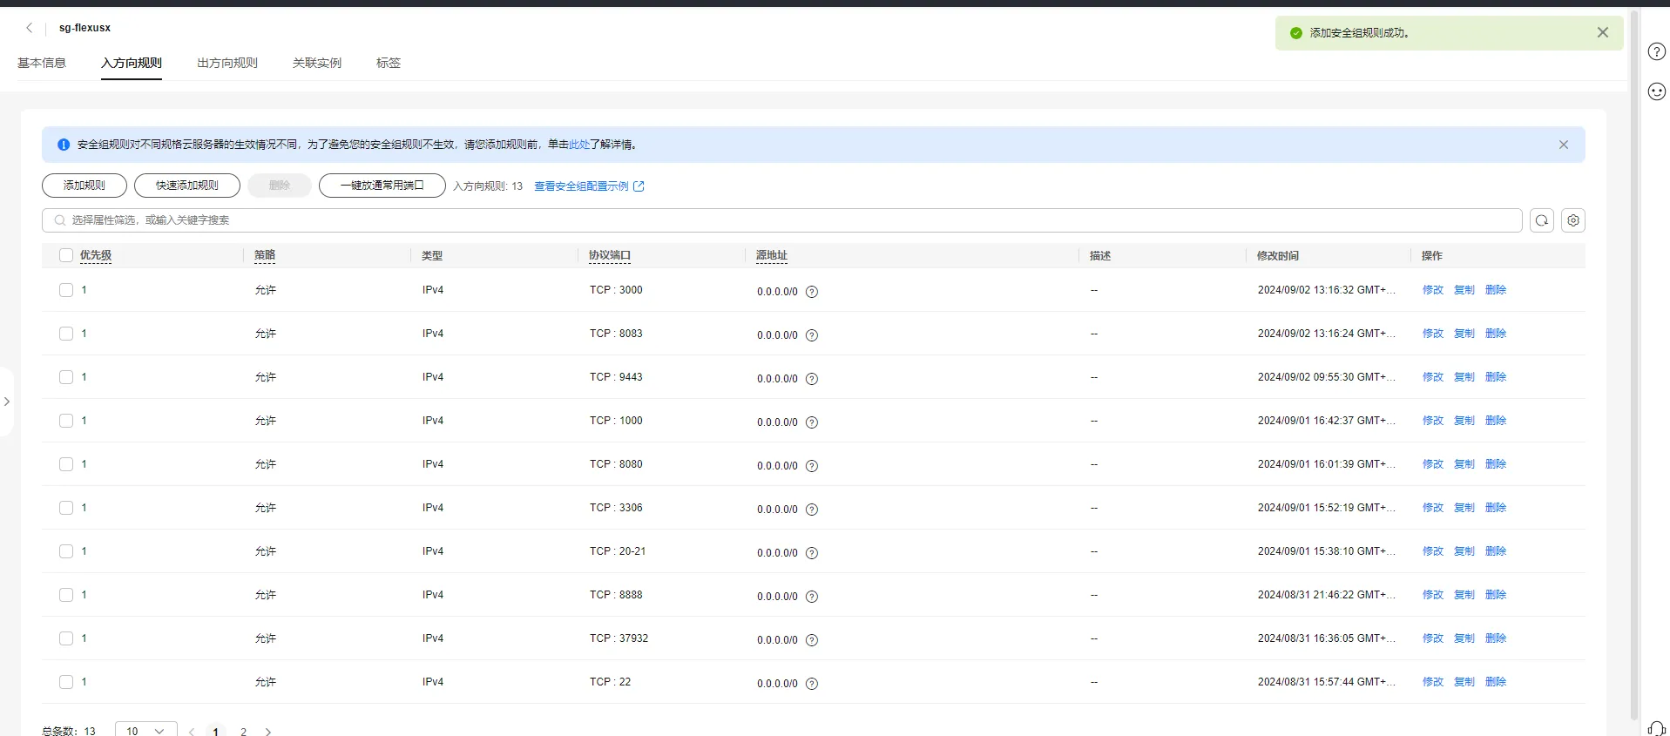Switch to 出方向规则 tab
Image resolution: width=1670 pixels, height=736 pixels.
coord(227,63)
